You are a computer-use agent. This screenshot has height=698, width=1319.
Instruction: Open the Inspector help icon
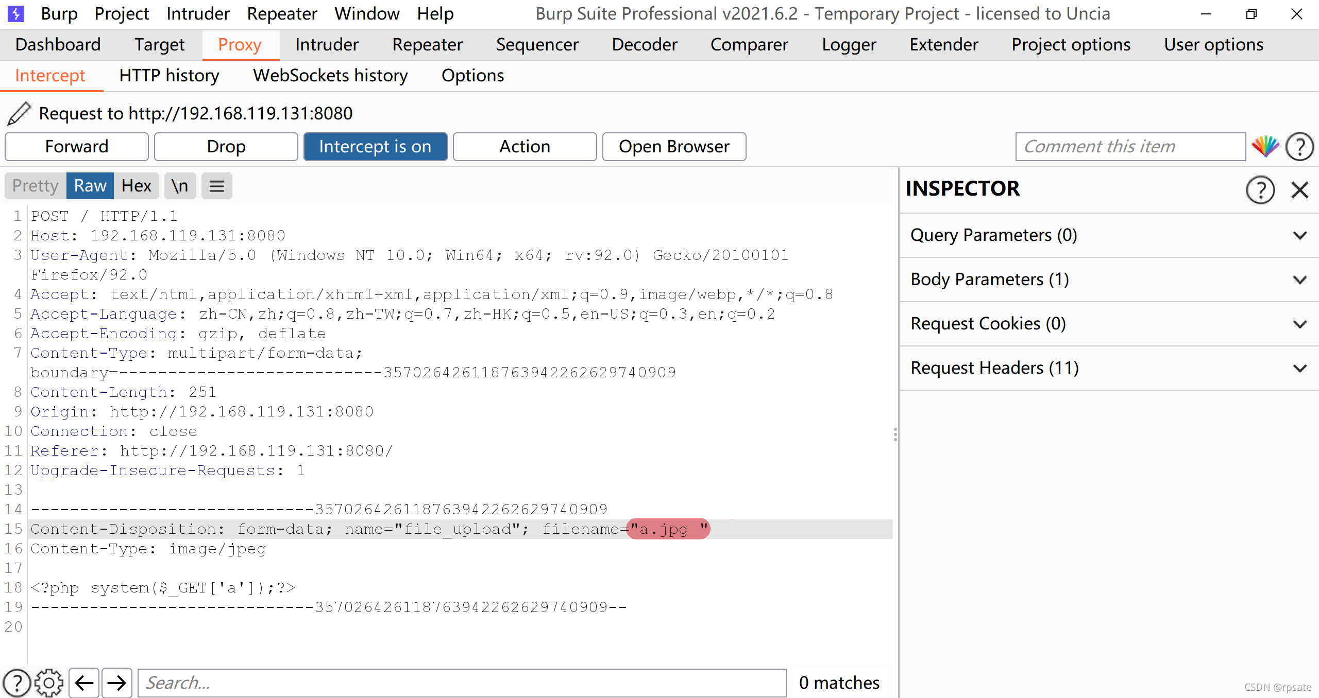(x=1260, y=190)
